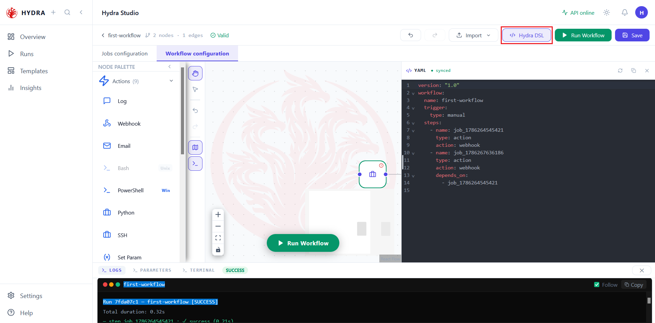Select the Bash action node
This screenshot has width=655, height=323.
(x=137, y=168)
